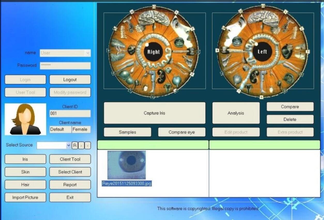Click the Compare button
The width and height of the screenshot is (324, 220).
click(x=290, y=107)
